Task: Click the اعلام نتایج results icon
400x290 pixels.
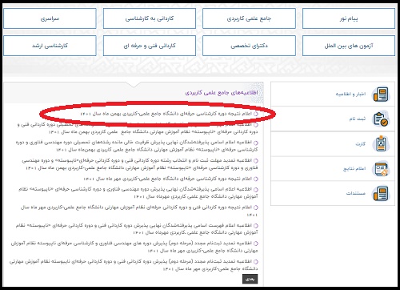Action: (x=381, y=168)
